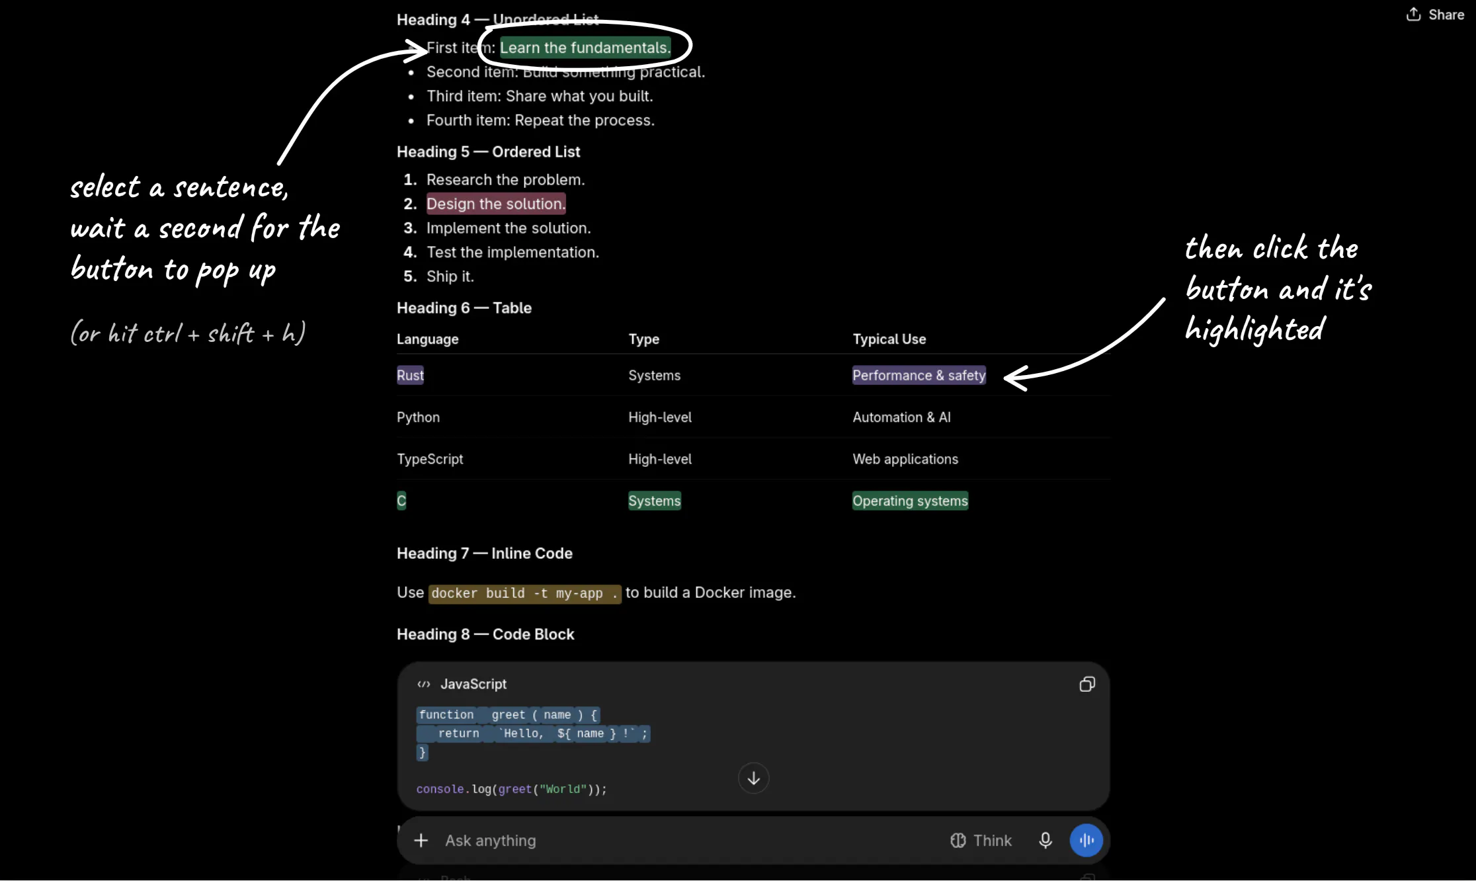Screen dimensions: 1476x881
Task: Click 'Fourth item: Repeat the process.'
Action: coord(540,120)
